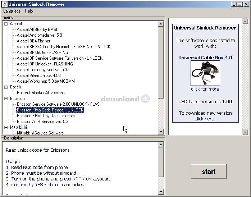Image resolution: width=251 pixels, height=197 pixels.
Task: Collapse the Ericsson tree node
Action: click(x=6, y=98)
